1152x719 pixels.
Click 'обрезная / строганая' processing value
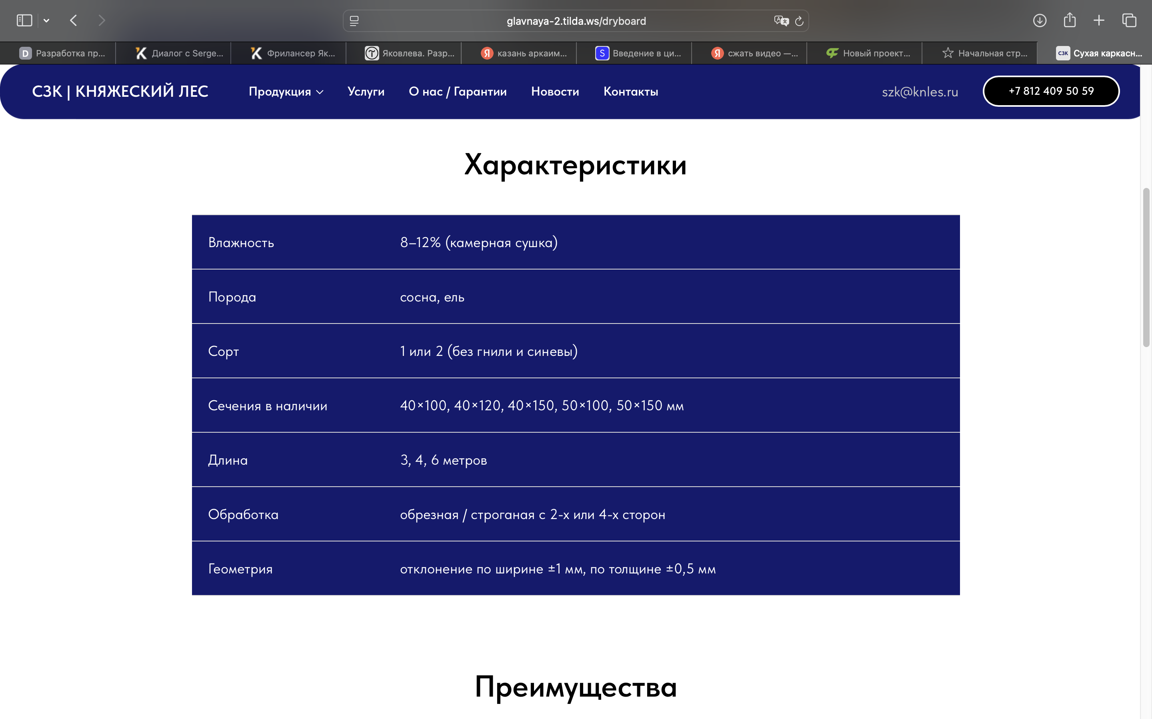pos(533,515)
